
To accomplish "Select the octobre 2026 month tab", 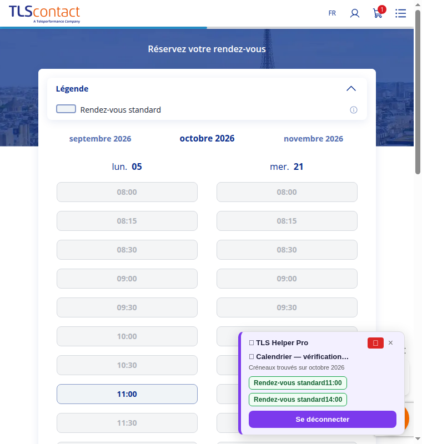I will coord(207,138).
